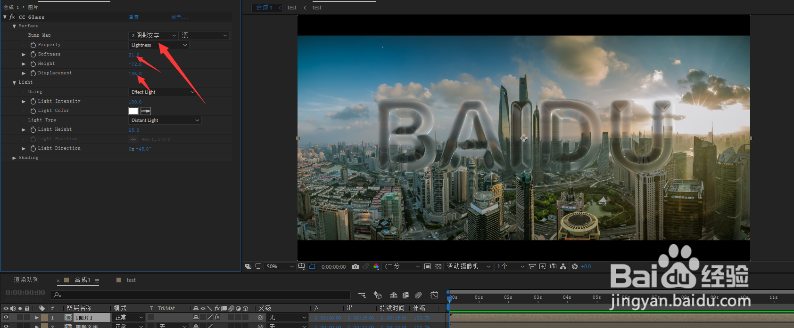Click the timeline layer search field
Screen dimensions: 794x328
tap(201, 295)
